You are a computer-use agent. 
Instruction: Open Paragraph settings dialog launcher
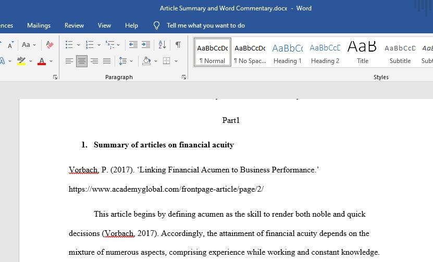point(184,77)
